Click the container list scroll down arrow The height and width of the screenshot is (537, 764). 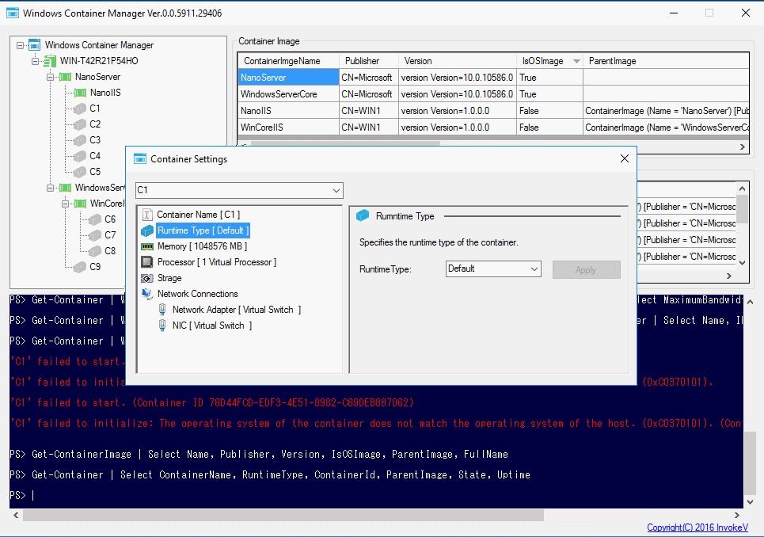pos(742,263)
